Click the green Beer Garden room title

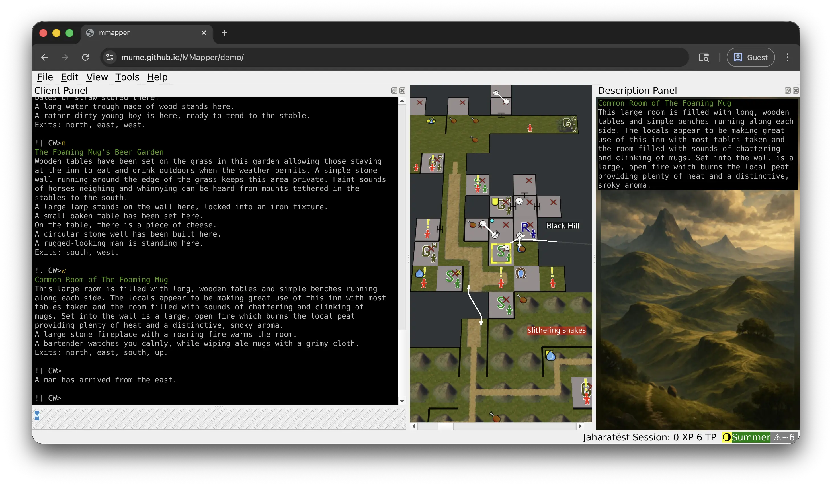pyautogui.click(x=99, y=152)
